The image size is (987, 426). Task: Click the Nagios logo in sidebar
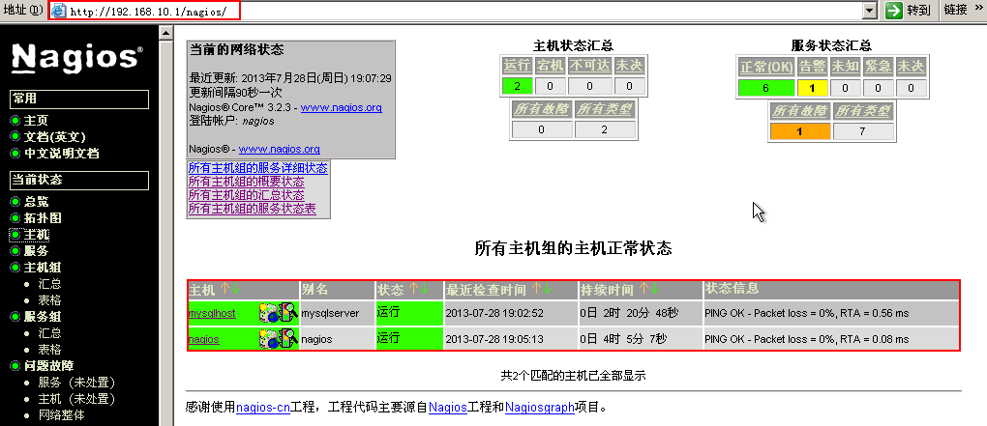76,57
